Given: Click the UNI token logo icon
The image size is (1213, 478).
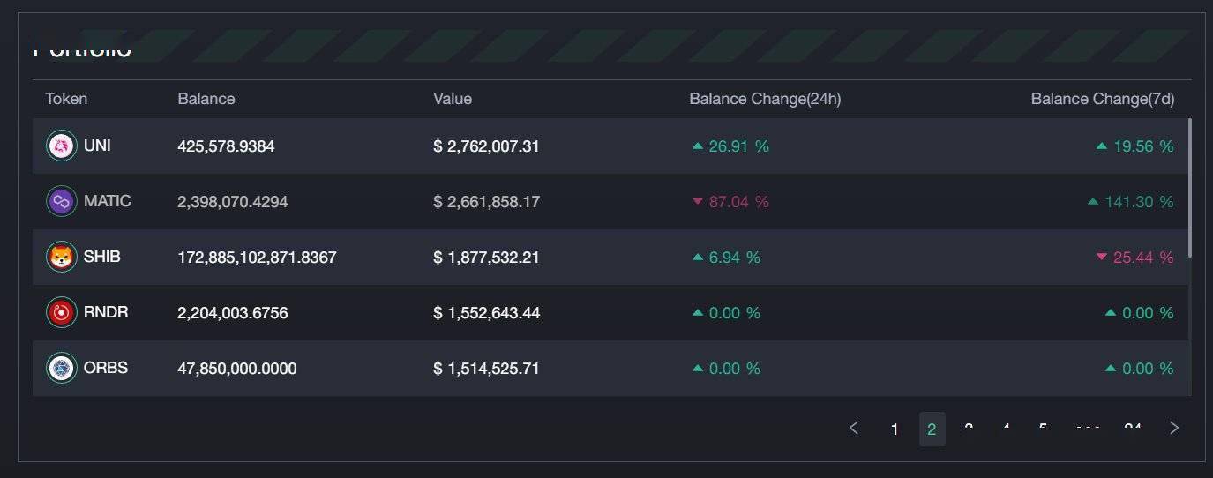Looking at the screenshot, I should [x=62, y=146].
